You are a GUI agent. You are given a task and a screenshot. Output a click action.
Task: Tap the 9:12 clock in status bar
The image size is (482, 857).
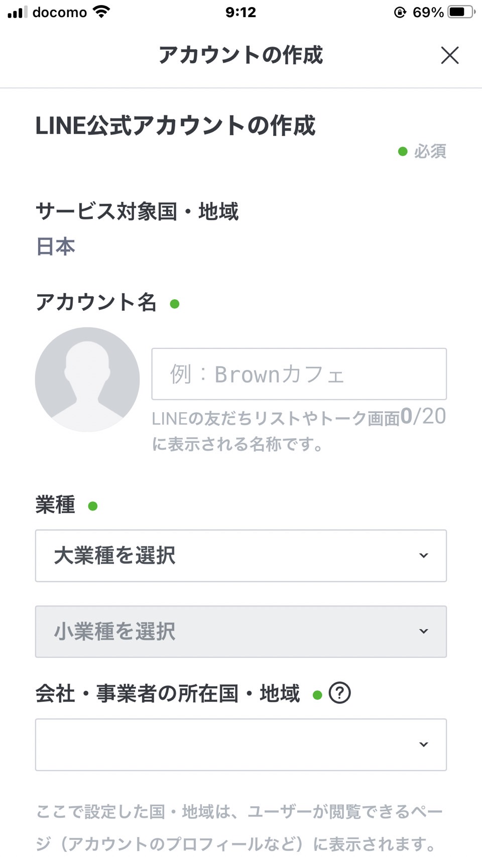(240, 12)
